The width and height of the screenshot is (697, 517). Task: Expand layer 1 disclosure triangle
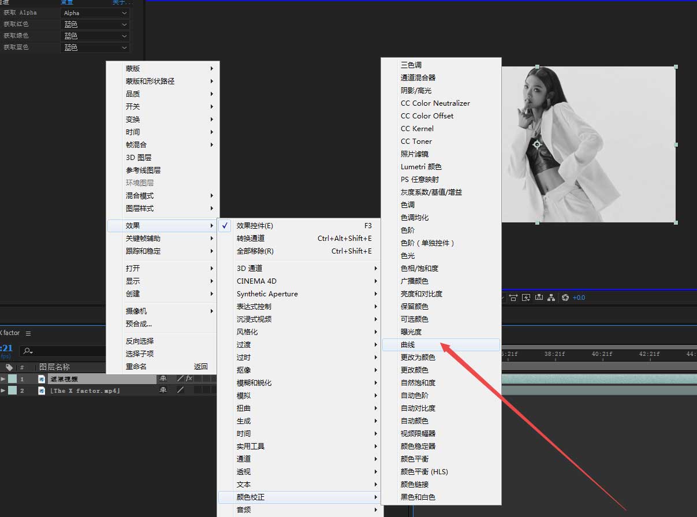3,379
